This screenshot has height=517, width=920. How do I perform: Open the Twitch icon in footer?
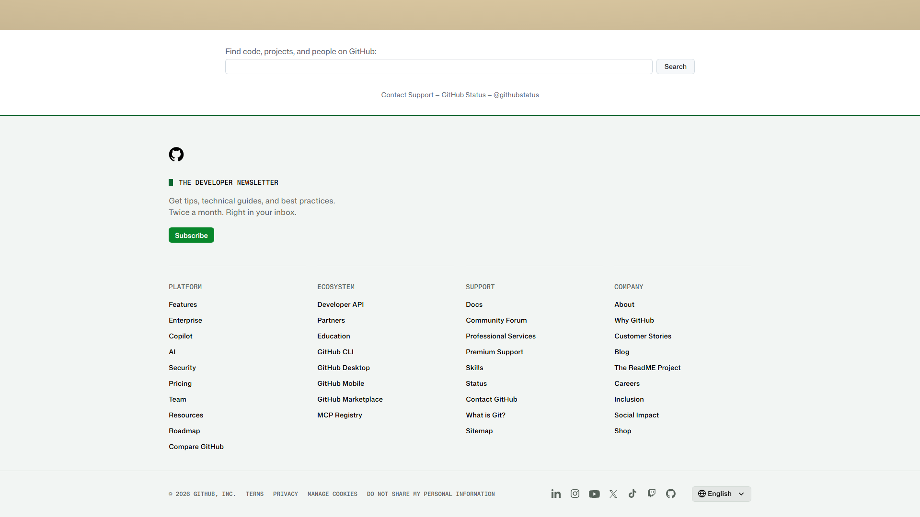coord(652,494)
